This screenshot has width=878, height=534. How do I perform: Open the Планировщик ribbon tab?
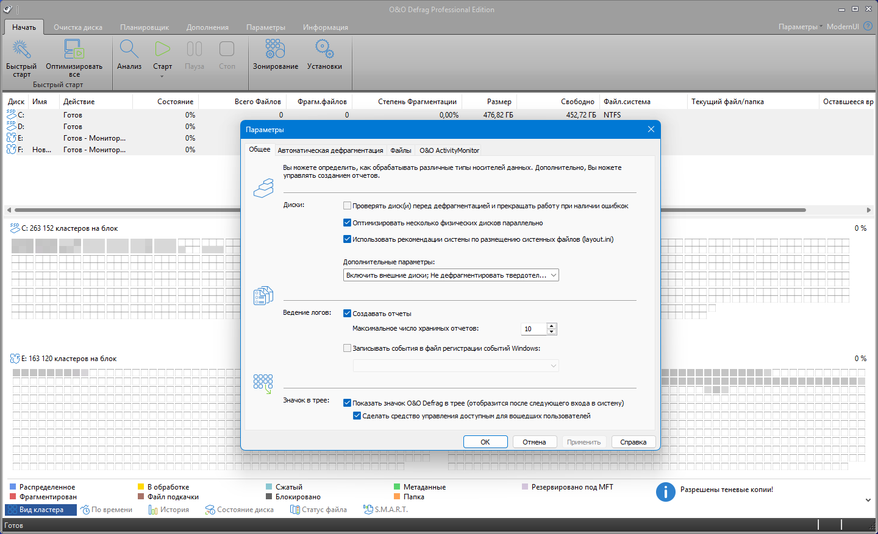[x=145, y=27]
